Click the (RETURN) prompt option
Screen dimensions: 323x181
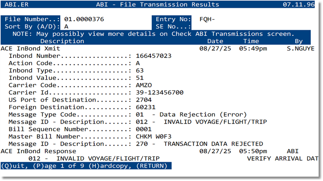pos(153,166)
